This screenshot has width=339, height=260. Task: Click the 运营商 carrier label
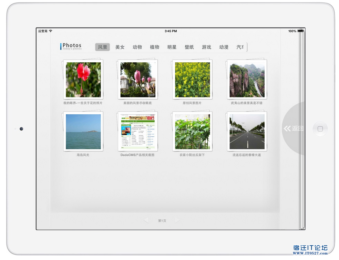pos(43,31)
